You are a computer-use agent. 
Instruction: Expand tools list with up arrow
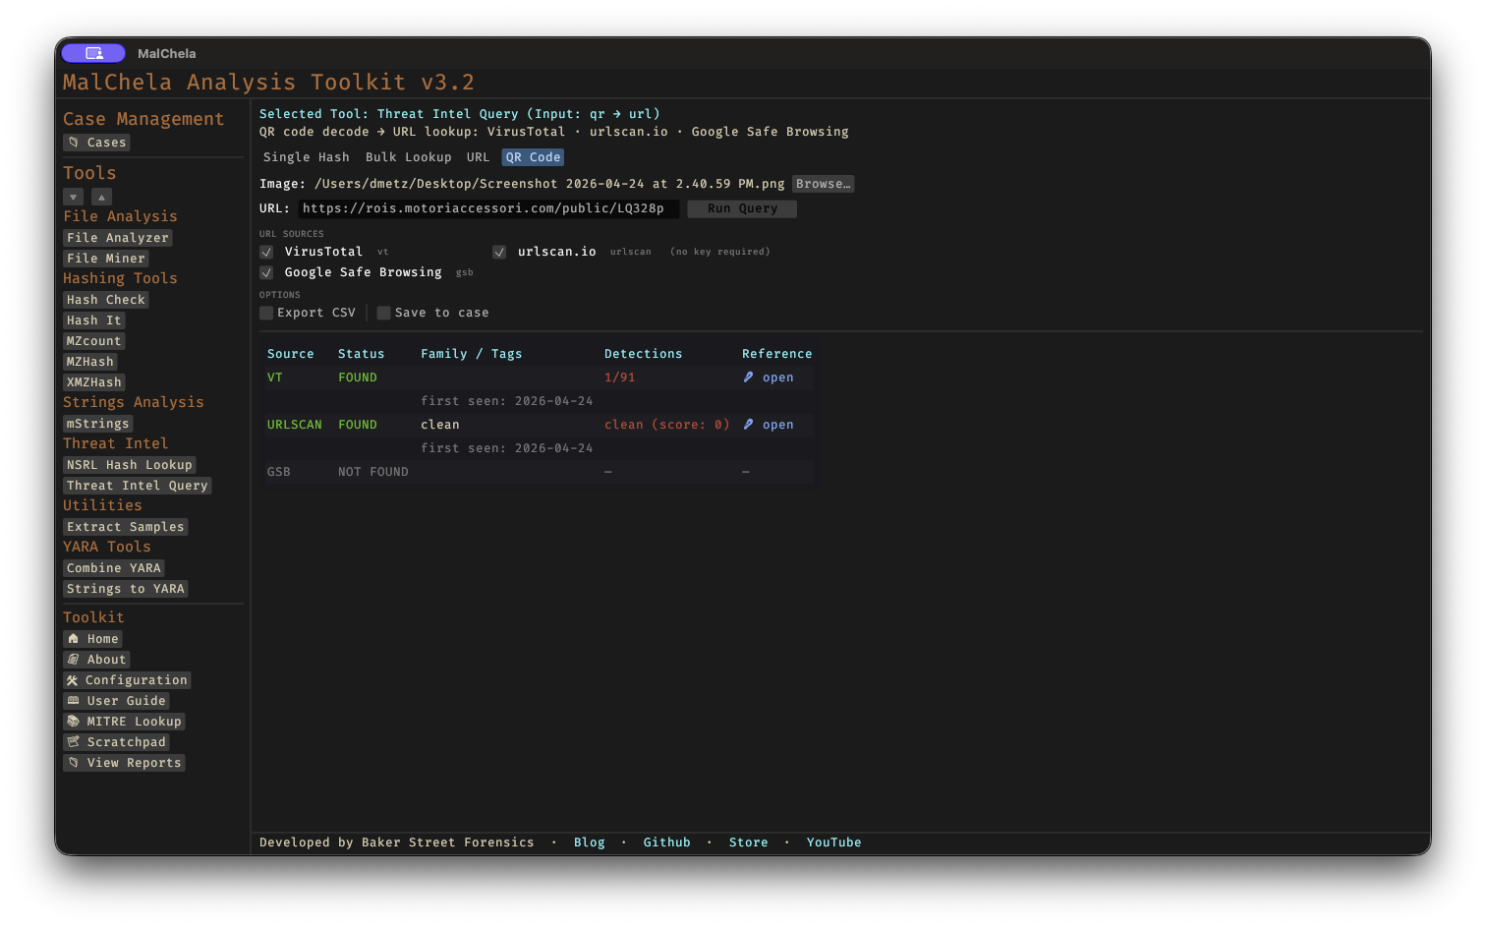pyautogui.click(x=101, y=197)
